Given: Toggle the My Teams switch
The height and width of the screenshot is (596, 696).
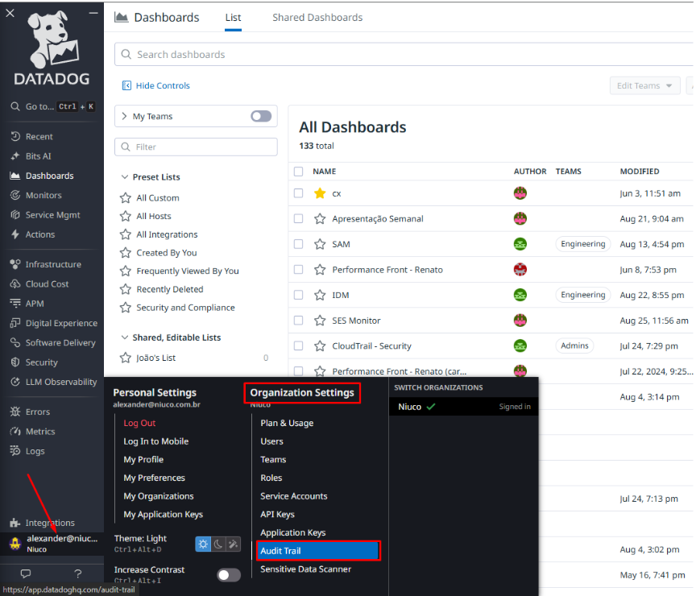Looking at the screenshot, I should [x=261, y=116].
